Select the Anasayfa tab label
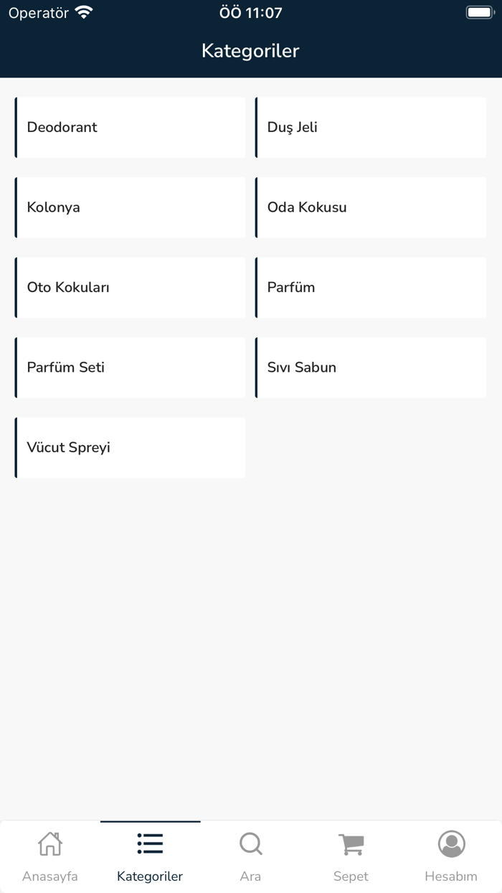Viewport: 502px width, 893px height. point(50,876)
